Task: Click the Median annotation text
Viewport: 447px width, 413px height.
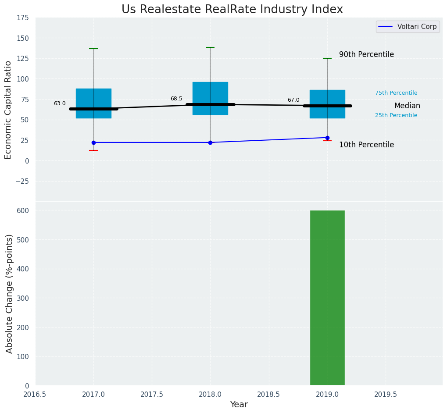Action: point(407,106)
